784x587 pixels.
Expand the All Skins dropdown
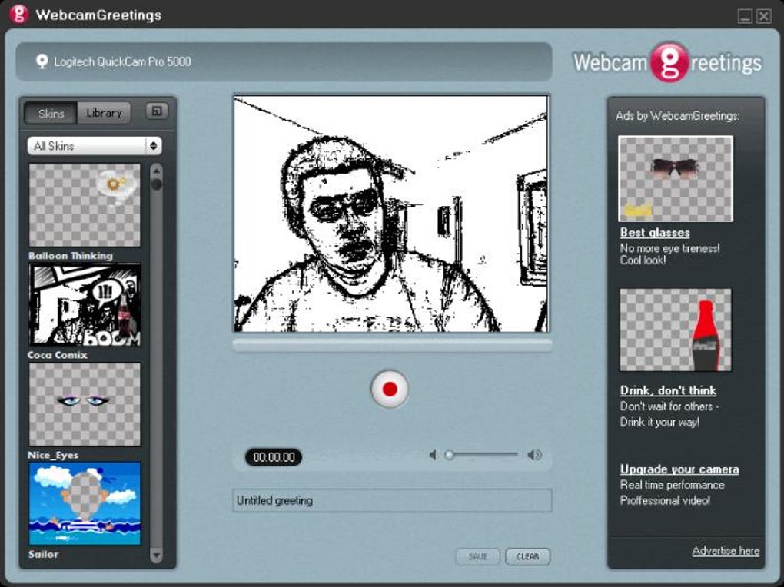click(x=95, y=146)
